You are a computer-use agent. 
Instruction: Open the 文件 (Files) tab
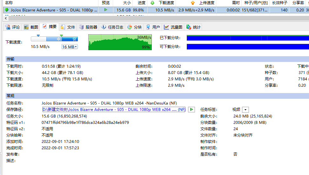click(68, 27)
